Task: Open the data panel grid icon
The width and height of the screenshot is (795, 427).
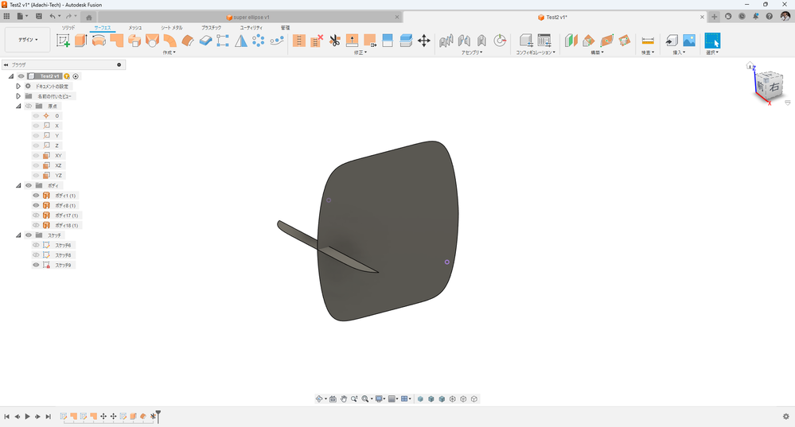Action: [6, 16]
